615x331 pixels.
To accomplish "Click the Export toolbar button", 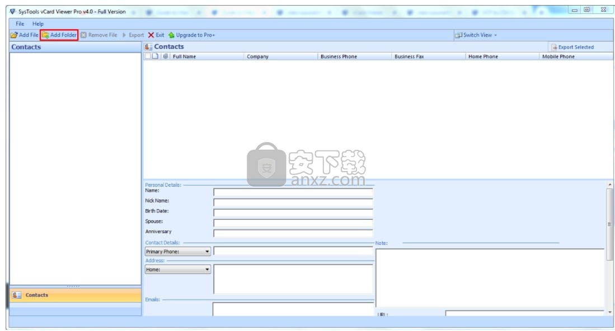I will pyautogui.click(x=133, y=35).
